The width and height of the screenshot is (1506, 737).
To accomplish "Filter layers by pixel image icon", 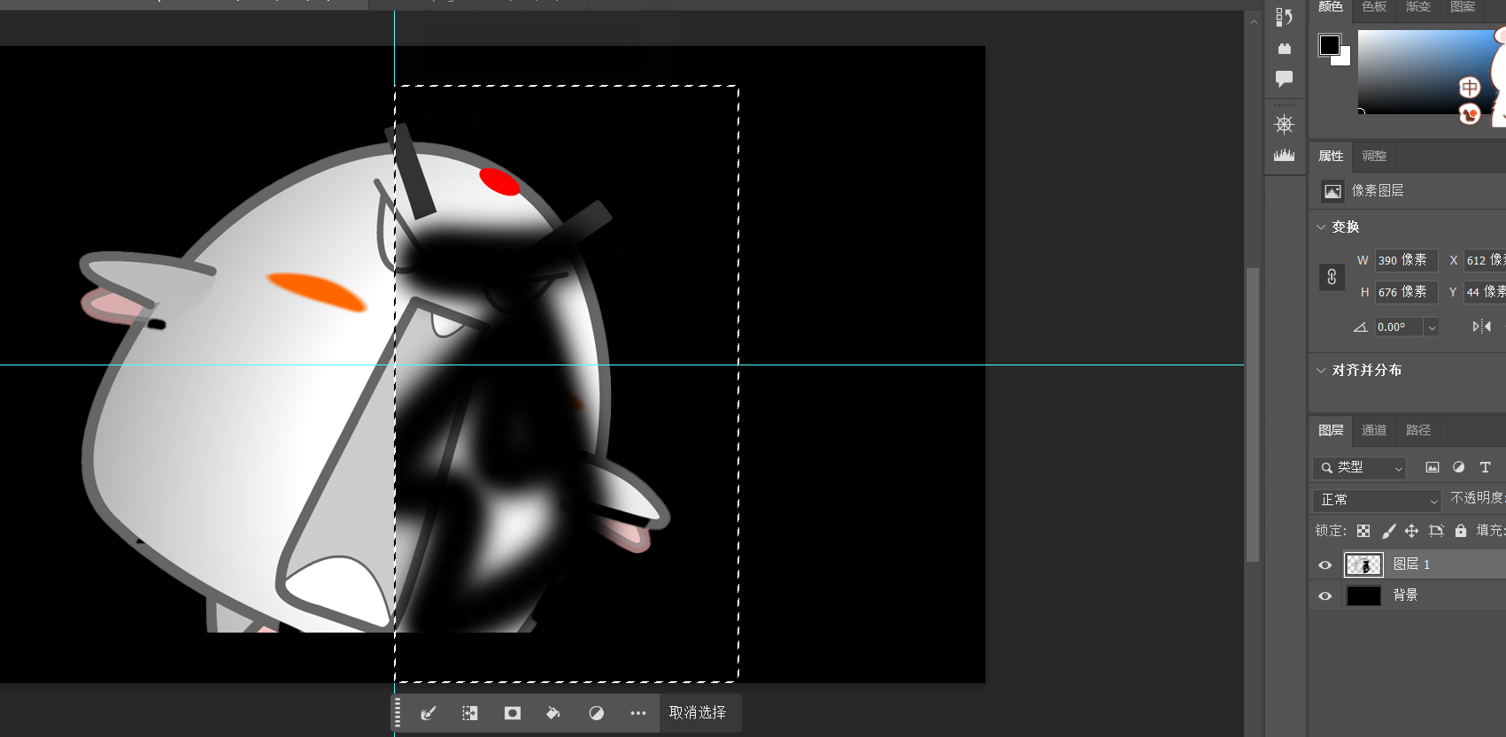I will pos(1433,467).
